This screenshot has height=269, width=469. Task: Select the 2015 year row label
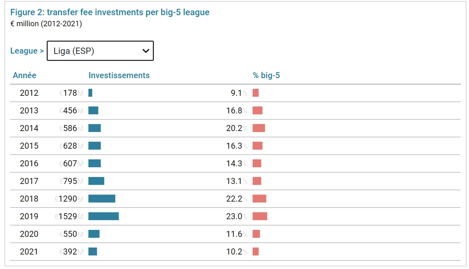point(29,146)
